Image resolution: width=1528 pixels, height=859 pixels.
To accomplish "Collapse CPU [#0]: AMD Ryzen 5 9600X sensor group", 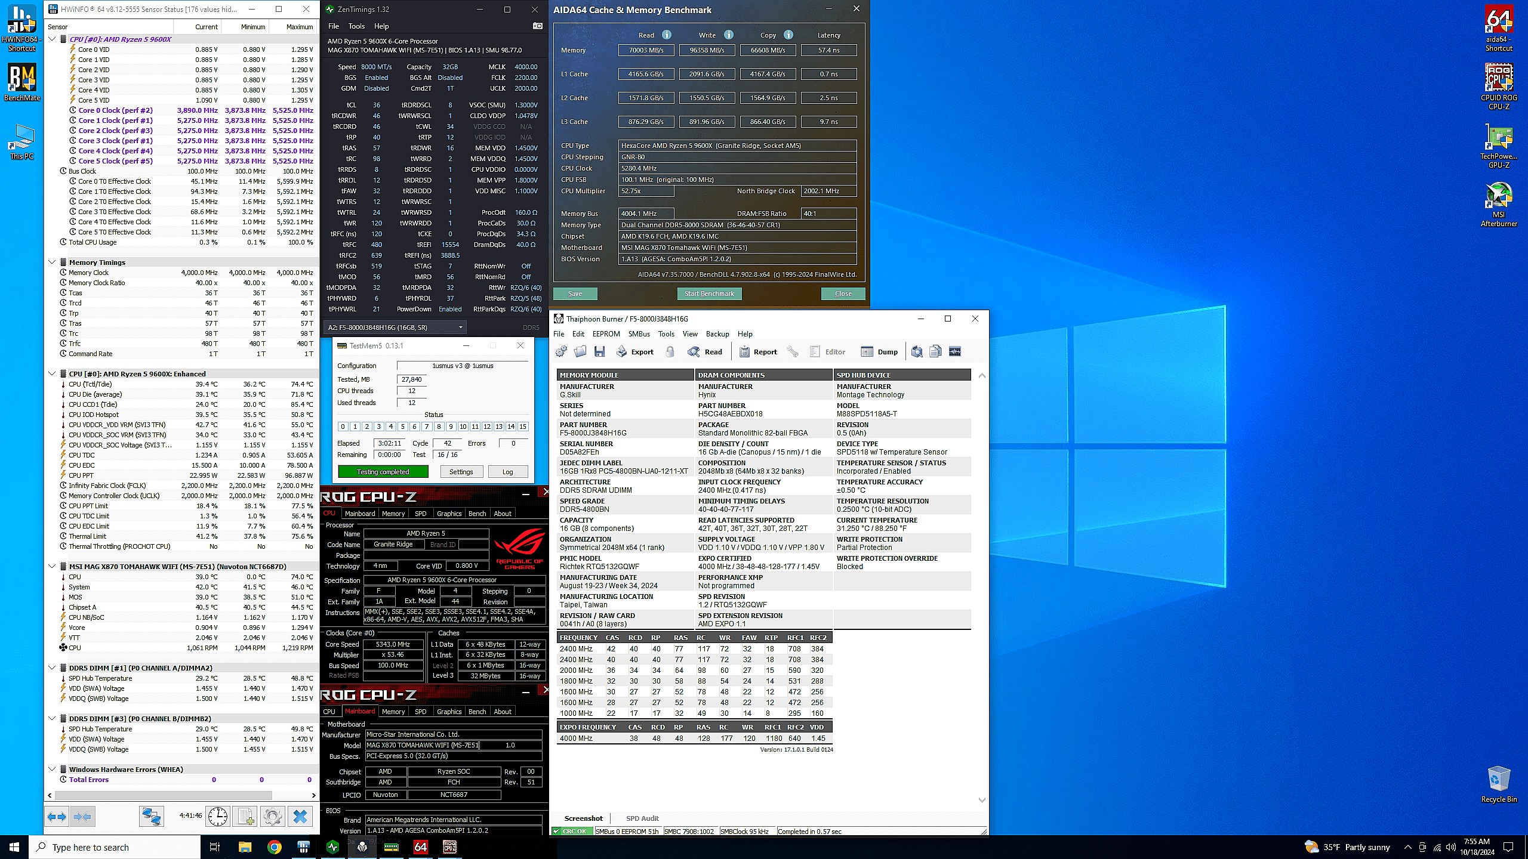I will 52,39.
